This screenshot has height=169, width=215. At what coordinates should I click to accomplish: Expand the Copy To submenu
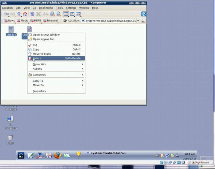pos(56,81)
